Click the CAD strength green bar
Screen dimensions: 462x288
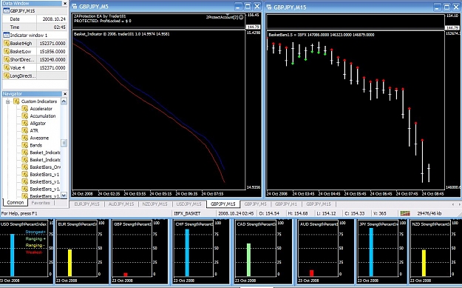(248, 260)
